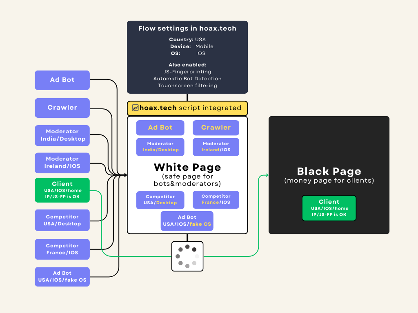This screenshot has height=313, width=418.
Task: Click the Crawler badge inside White Page
Action: (x=216, y=128)
